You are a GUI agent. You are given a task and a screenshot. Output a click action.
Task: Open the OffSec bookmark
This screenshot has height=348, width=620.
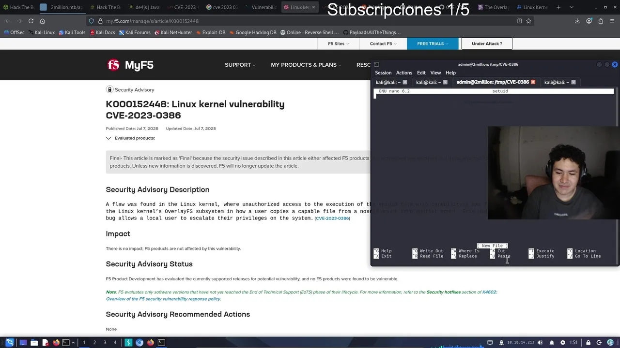(14, 32)
